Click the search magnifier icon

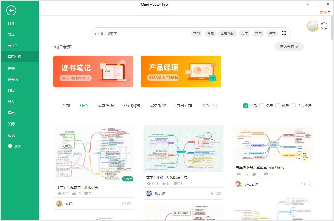284,33
